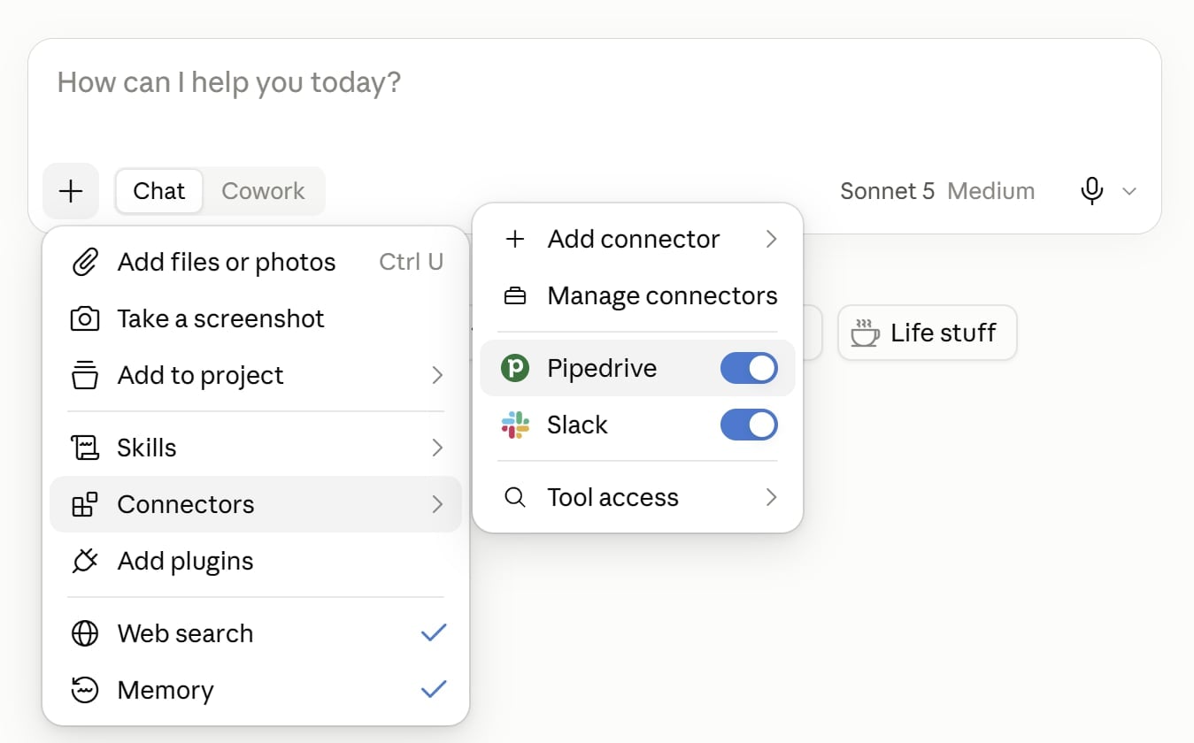Select Take a screenshot entry
This screenshot has width=1194, height=743.
(256, 318)
